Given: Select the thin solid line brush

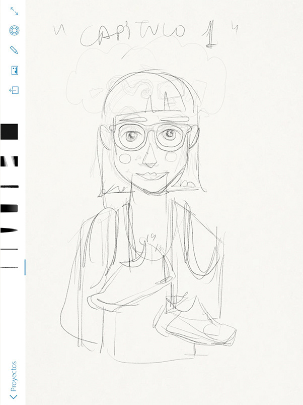Looking at the screenshot, I should tap(9, 249).
